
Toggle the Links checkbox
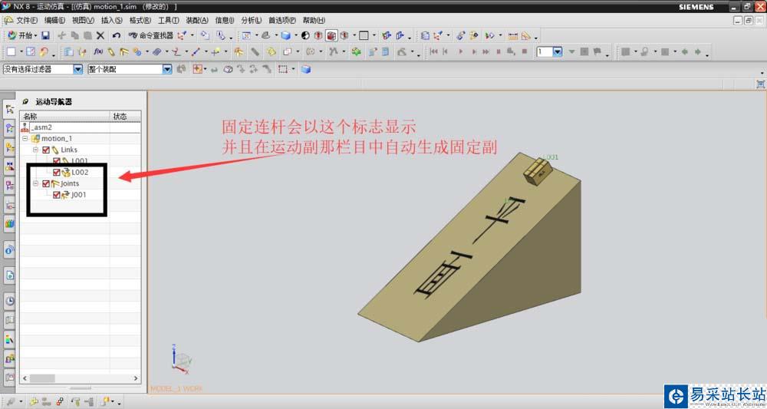tap(46, 150)
